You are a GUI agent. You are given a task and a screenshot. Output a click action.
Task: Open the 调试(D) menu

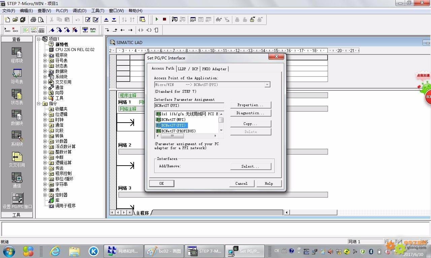(79, 11)
